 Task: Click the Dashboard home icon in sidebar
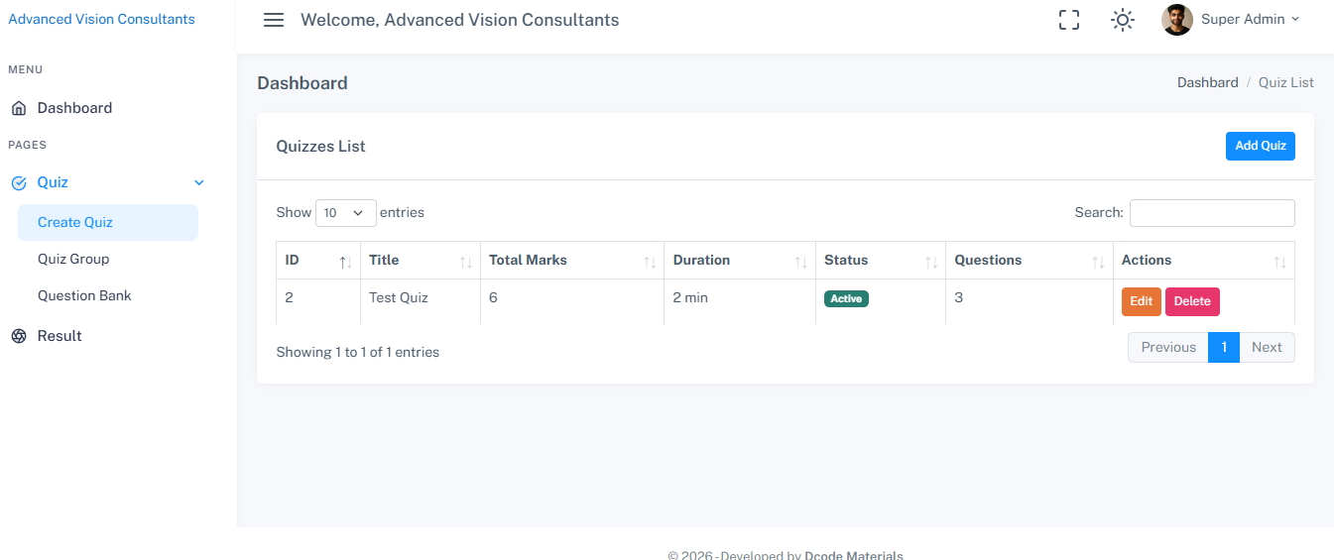pos(18,108)
